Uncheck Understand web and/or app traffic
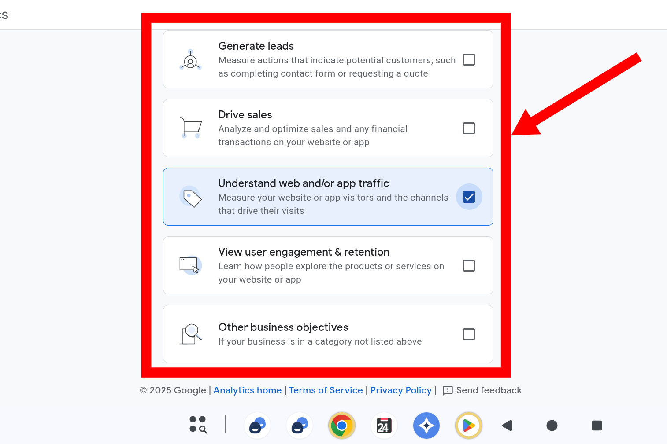 coord(469,197)
